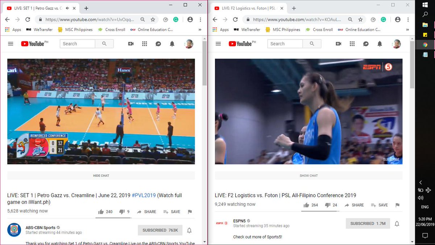Open account avatar in left YouTube window

click(189, 44)
